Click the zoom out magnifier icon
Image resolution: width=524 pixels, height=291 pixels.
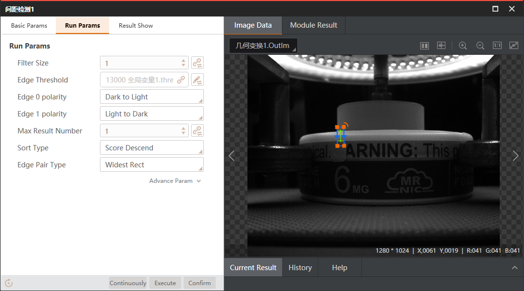[480, 46]
